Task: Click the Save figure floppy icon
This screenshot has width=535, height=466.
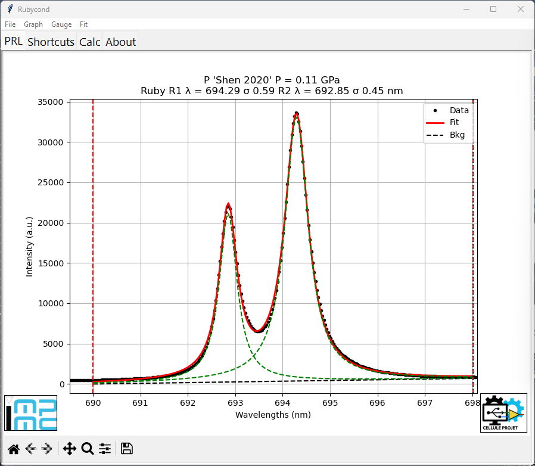Action: click(127, 449)
